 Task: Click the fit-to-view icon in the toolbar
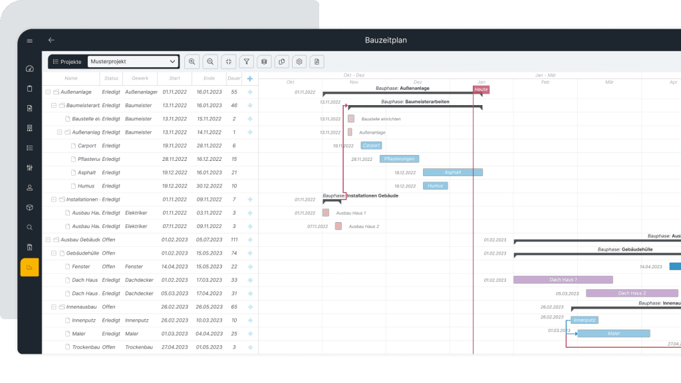click(x=228, y=61)
